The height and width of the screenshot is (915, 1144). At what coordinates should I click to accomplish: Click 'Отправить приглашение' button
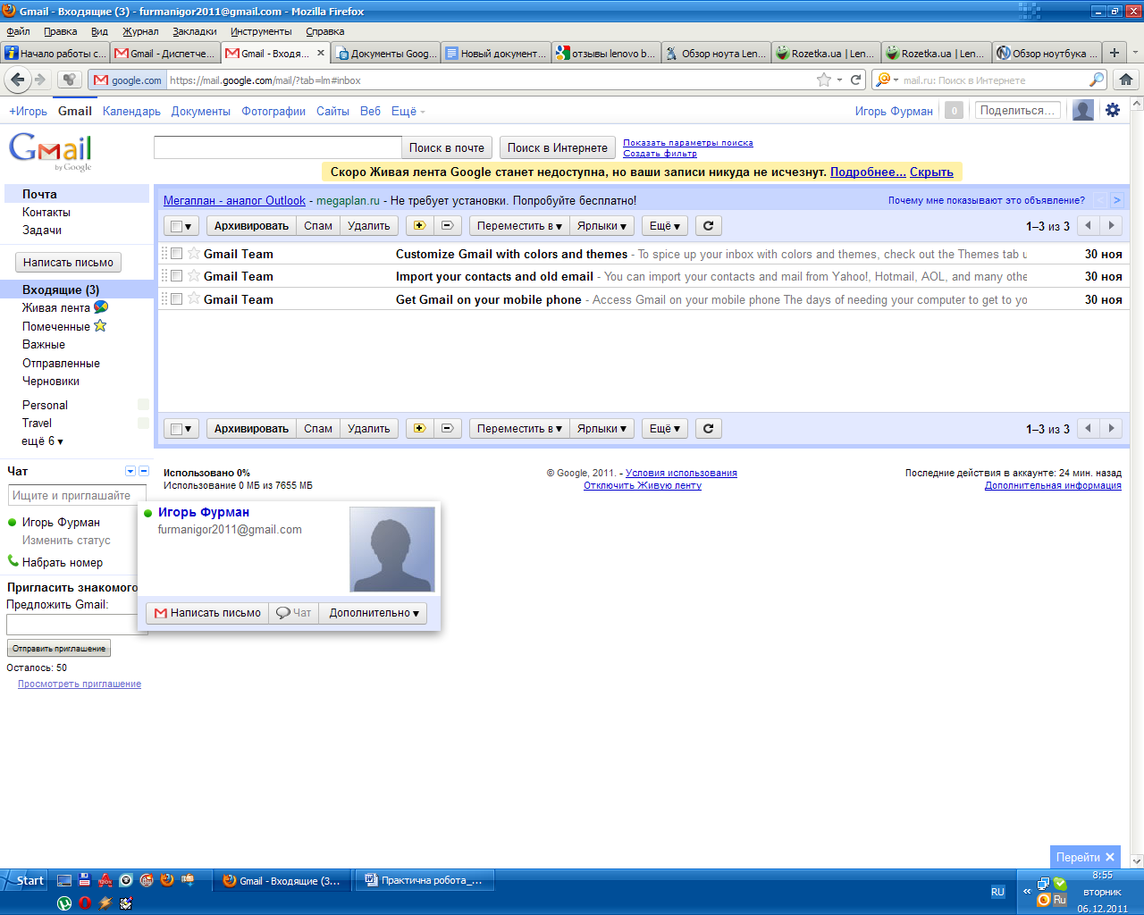coord(59,649)
